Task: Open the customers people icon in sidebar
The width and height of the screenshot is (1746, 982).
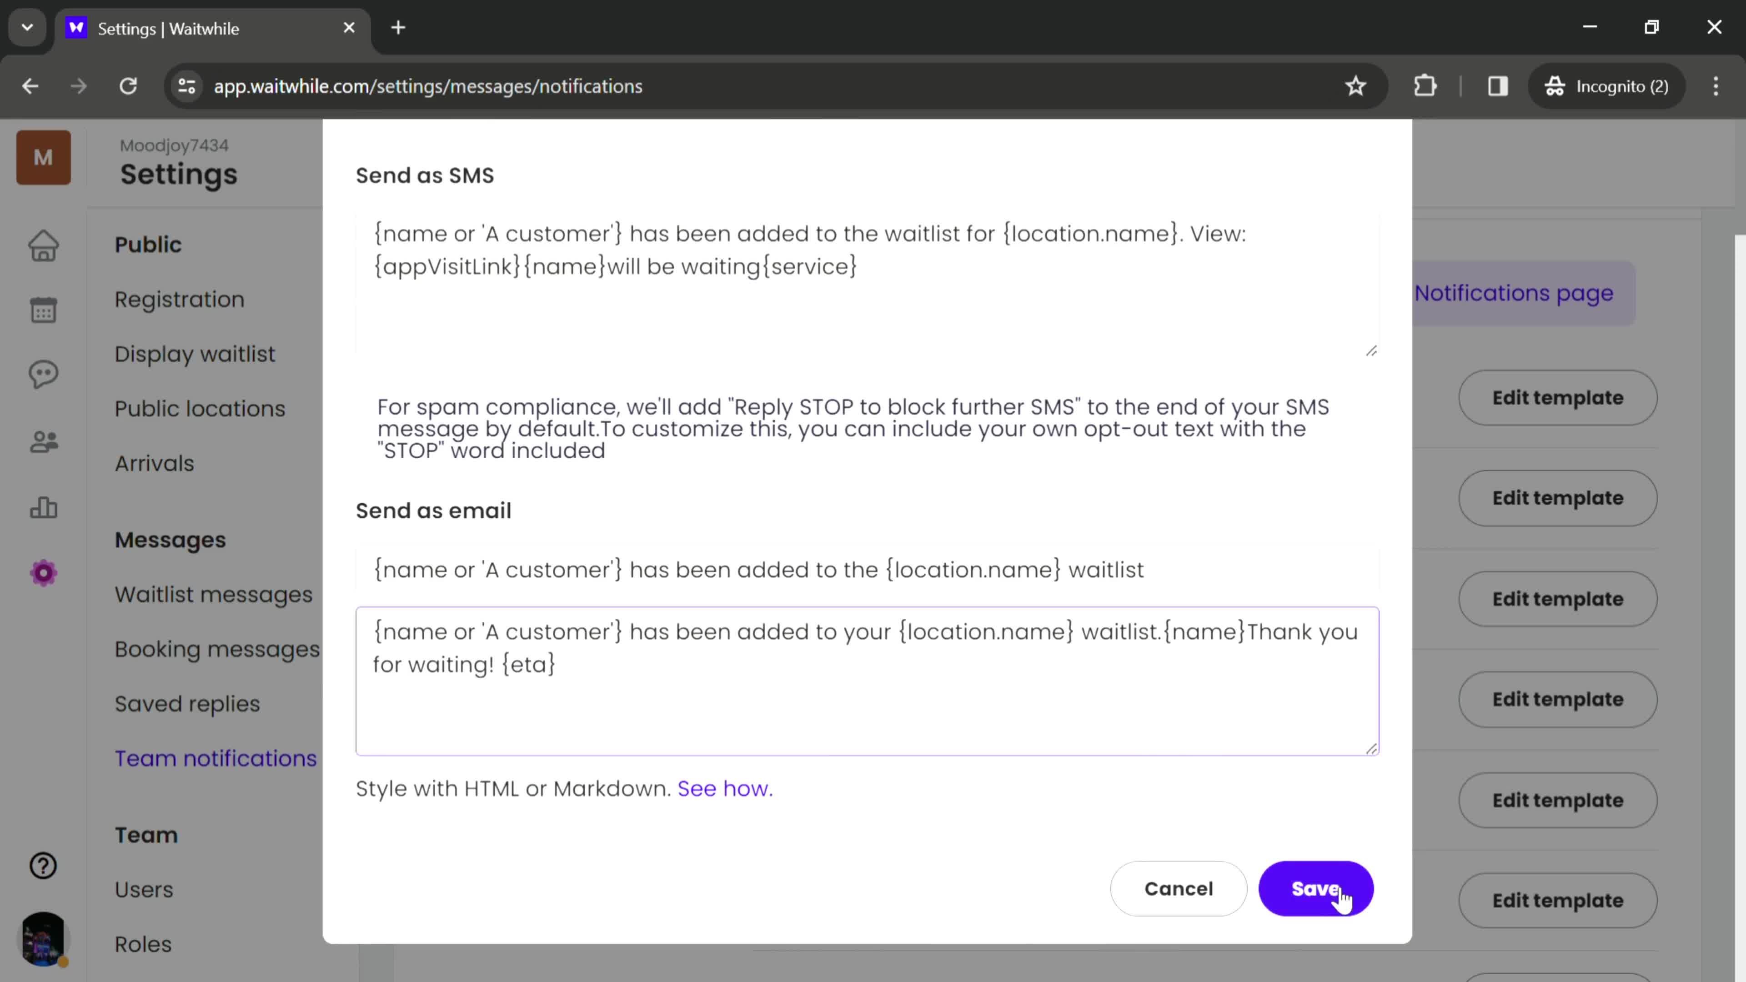Action: 43,442
